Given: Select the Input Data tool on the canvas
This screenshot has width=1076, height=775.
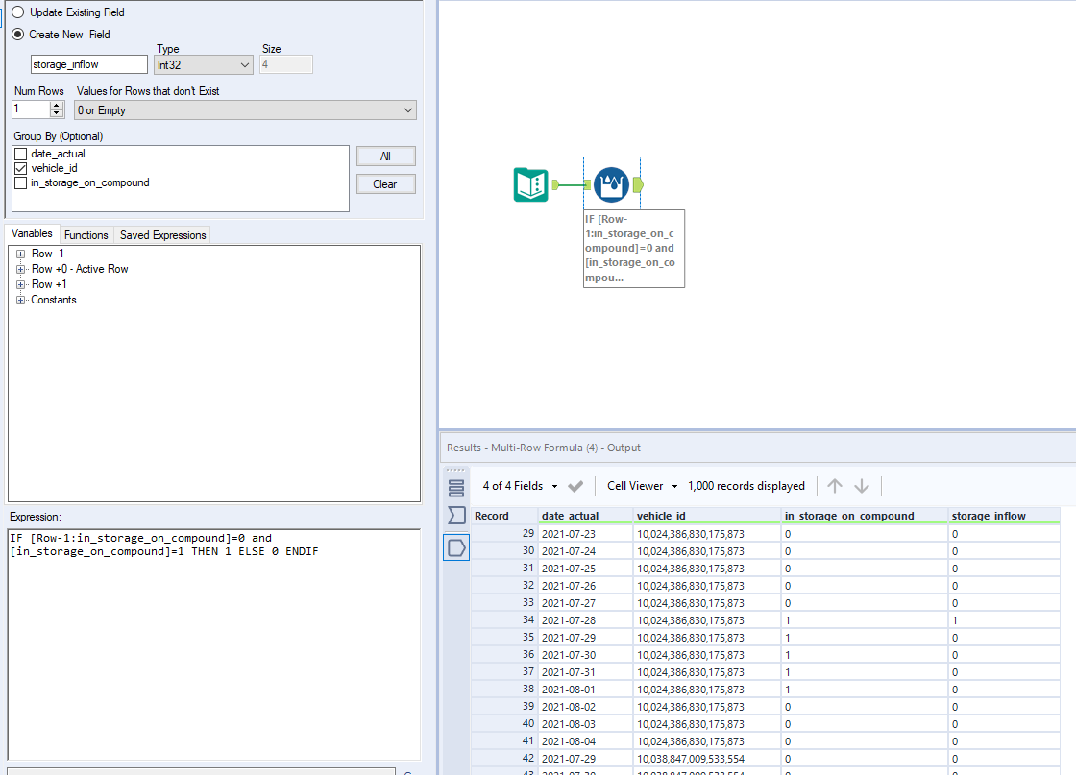Looking at the screenshot, I should pos(531,184).
